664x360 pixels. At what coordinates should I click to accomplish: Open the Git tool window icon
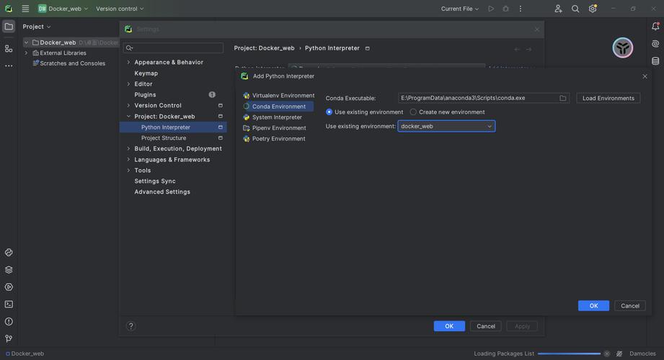click(x=9, y=338)
